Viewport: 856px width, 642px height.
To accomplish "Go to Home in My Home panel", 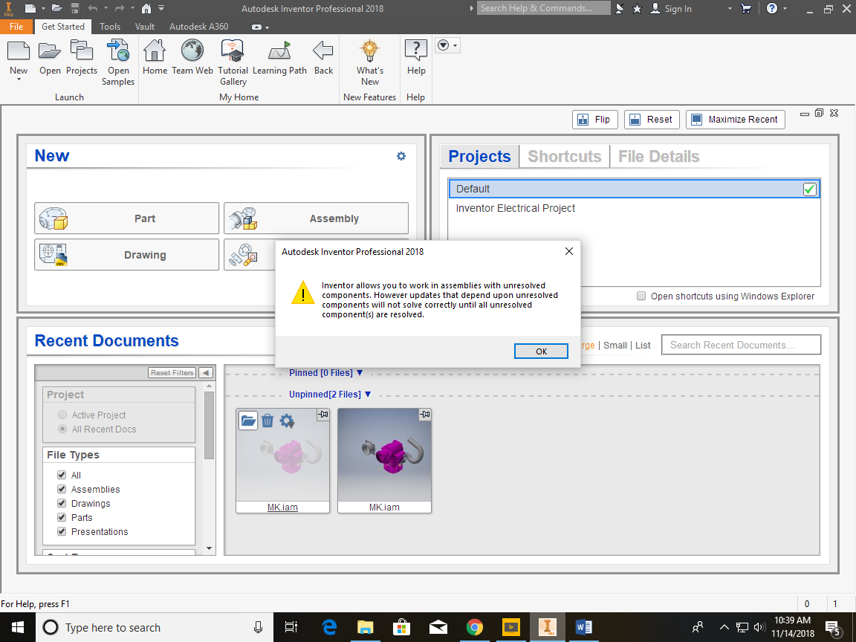I will [155, 58].
